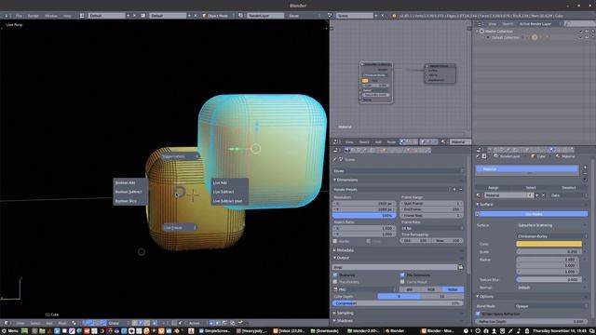Switch to the Blender taskbar window

coord(394,331)
